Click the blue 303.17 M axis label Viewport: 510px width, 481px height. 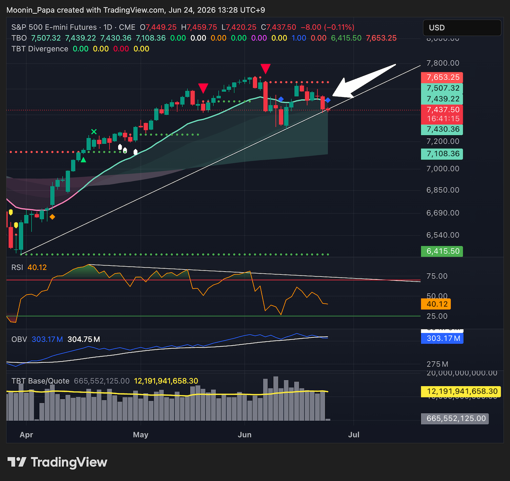click(x=442, y=339)
